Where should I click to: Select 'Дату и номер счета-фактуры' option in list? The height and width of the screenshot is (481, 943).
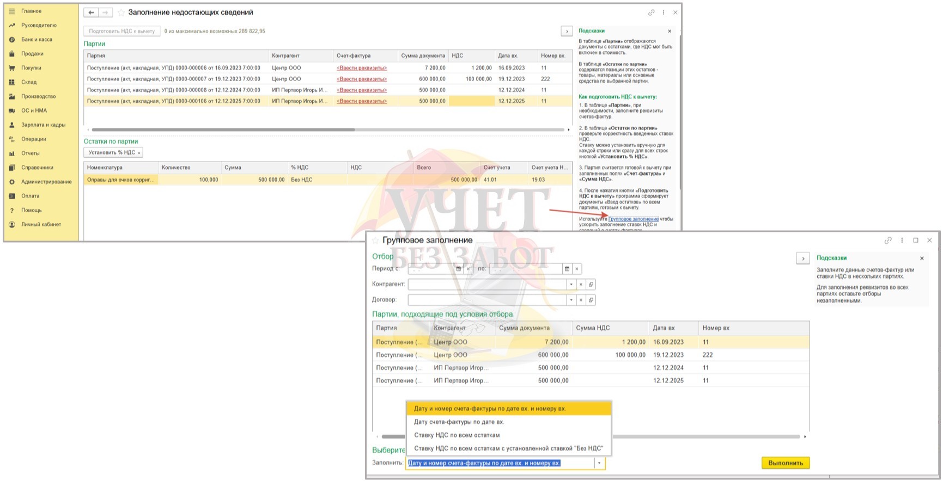509,409
